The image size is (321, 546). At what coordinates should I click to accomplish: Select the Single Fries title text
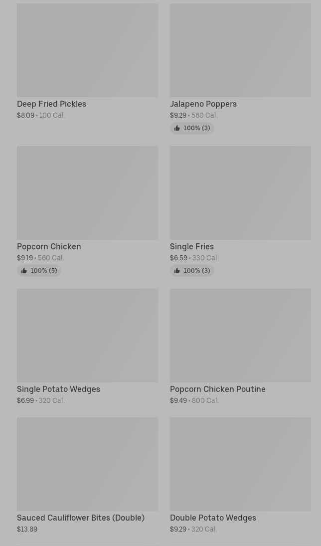[192, 247]
